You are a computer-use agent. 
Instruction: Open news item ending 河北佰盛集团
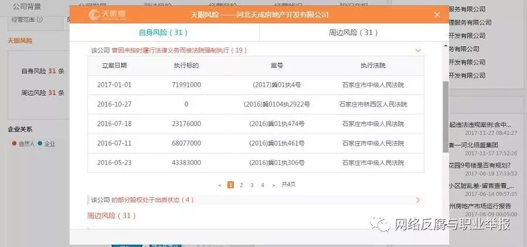coord(473,146)
